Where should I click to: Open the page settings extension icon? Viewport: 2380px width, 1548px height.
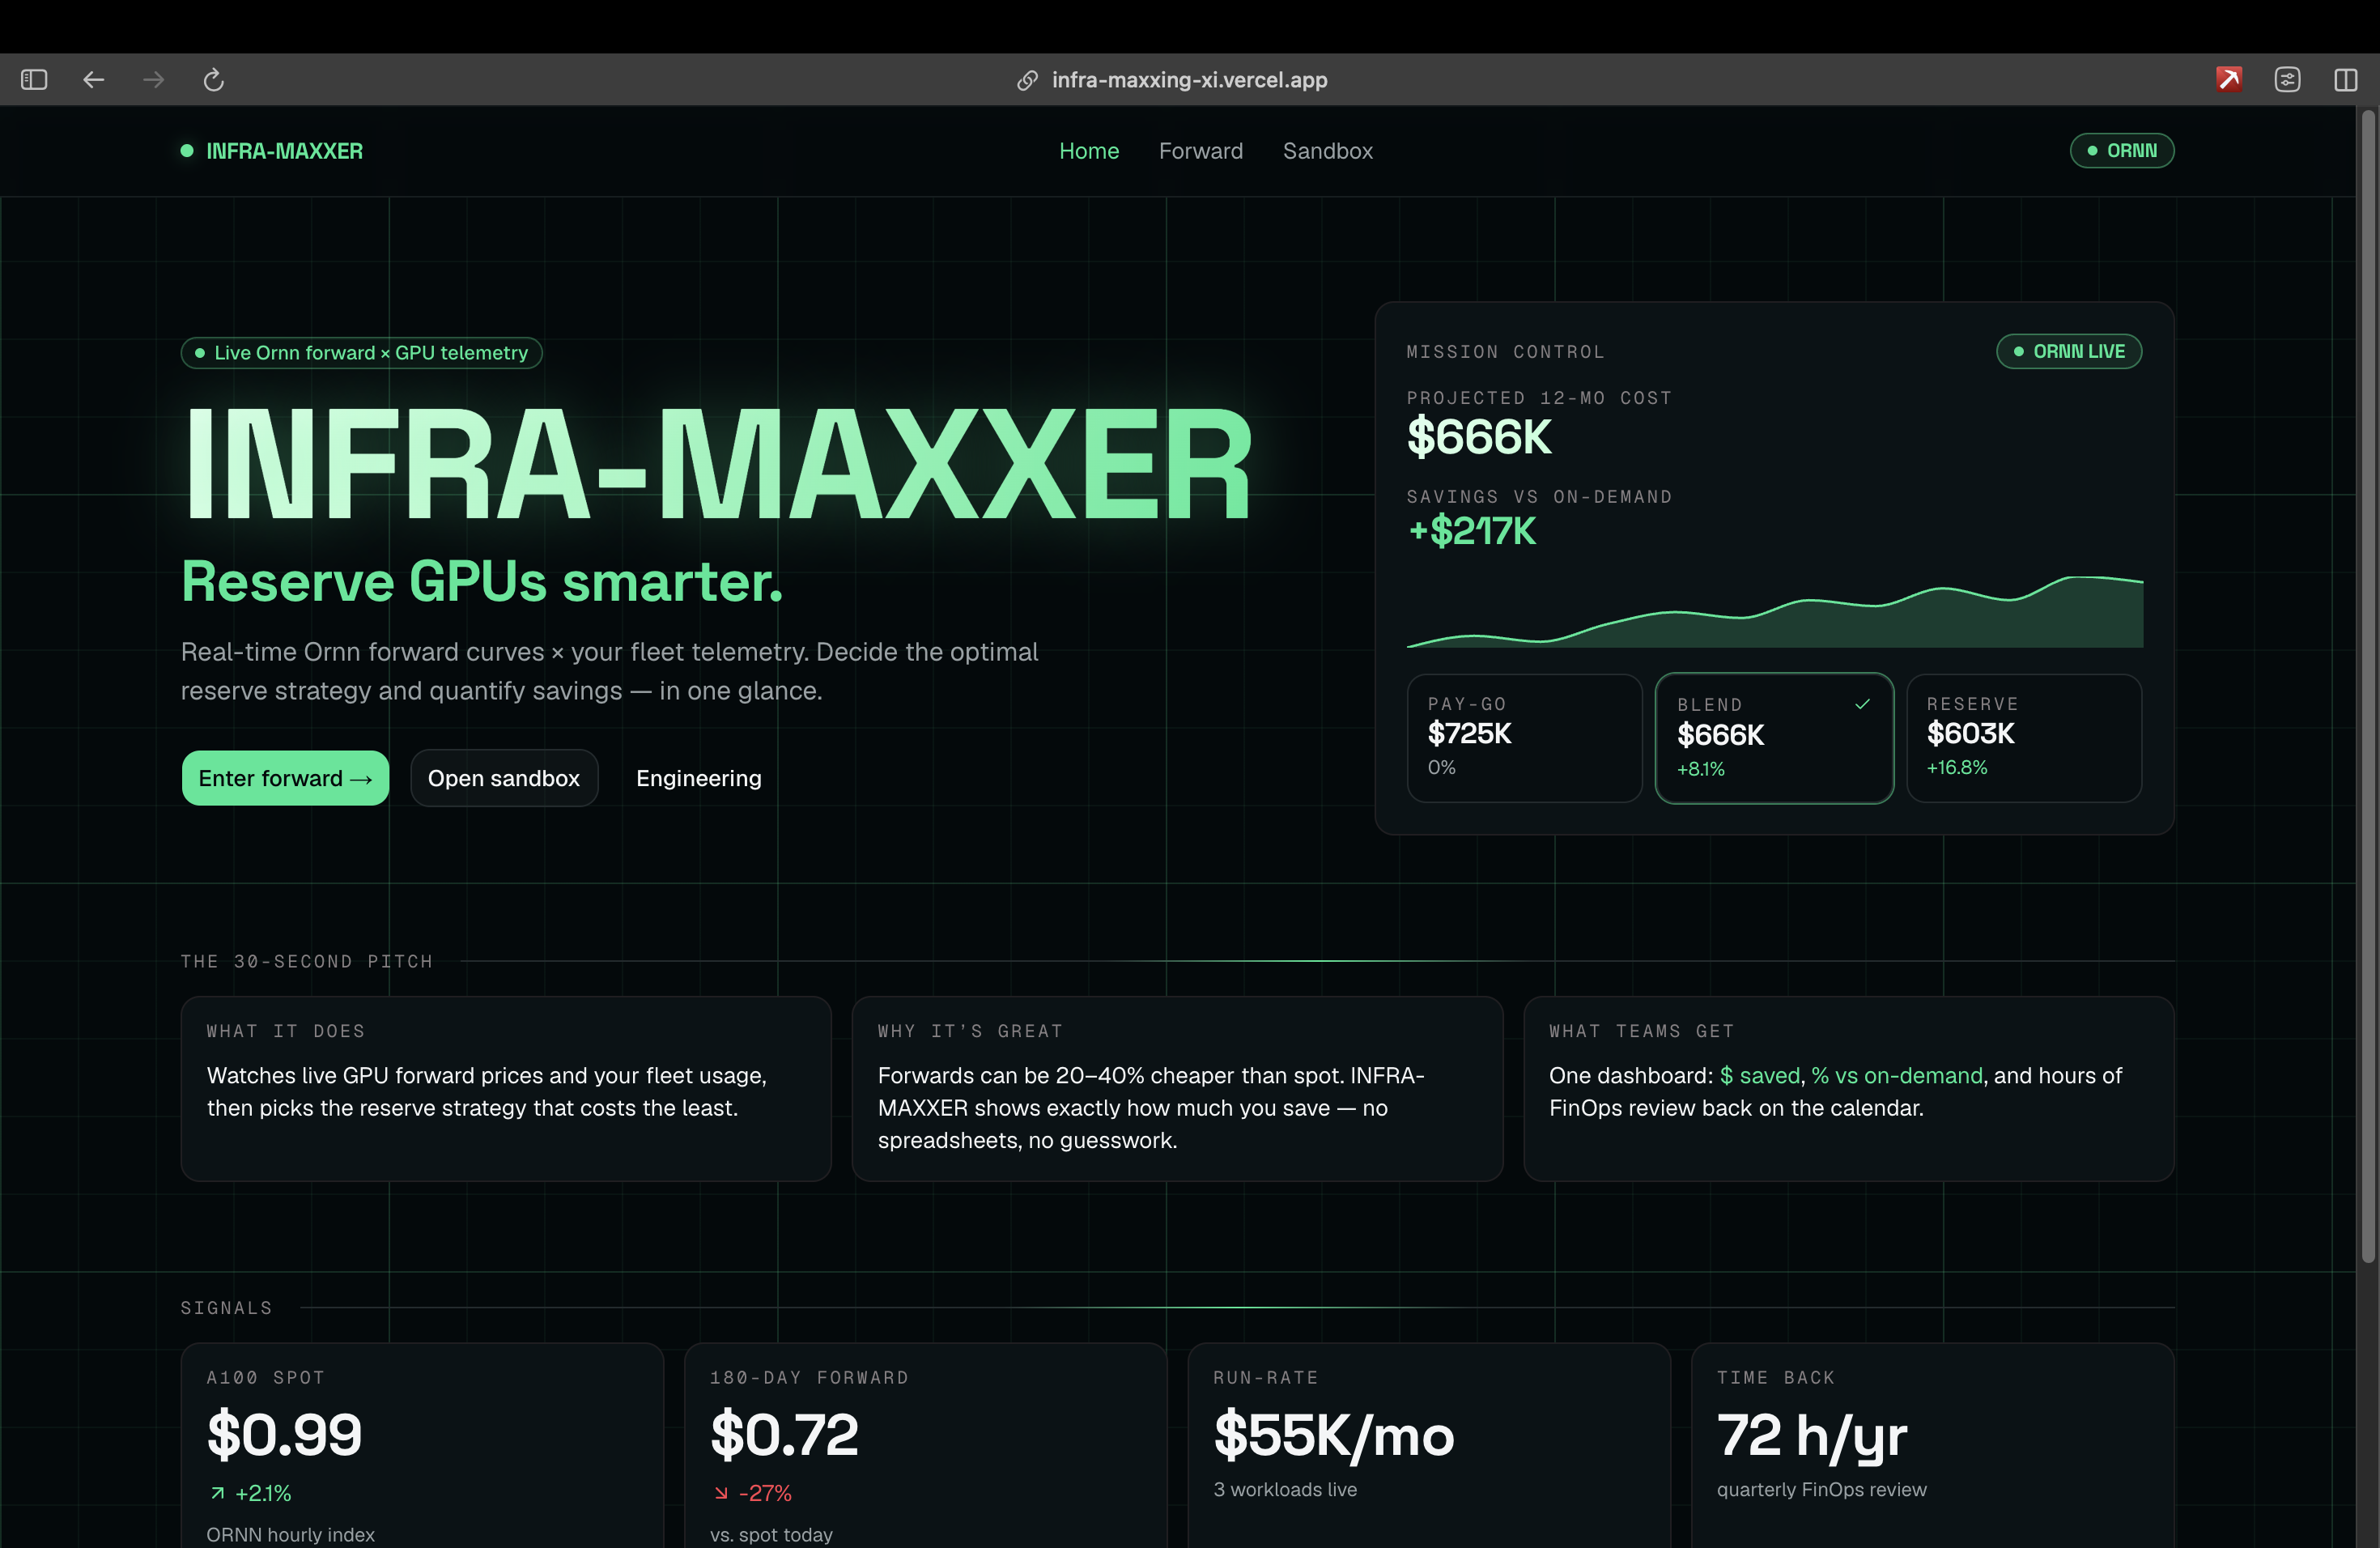click(2287, 80)
